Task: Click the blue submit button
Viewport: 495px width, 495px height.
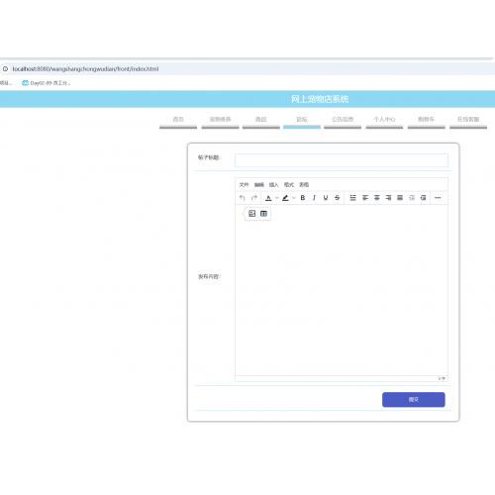Action: point(414,400)
